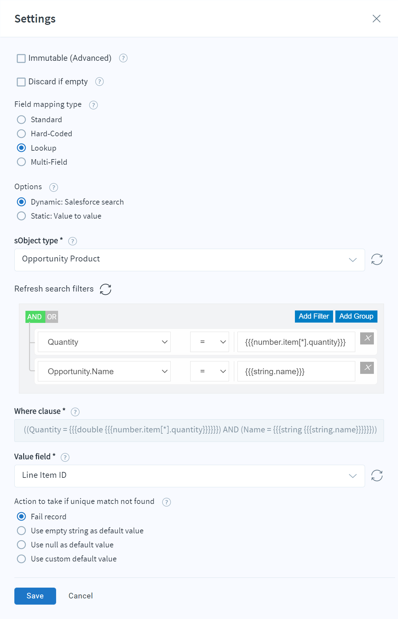The width and height of the screenshot is (398, 619).
Task: Close the Settings dialog with the X icon
Action: [376, 19]
